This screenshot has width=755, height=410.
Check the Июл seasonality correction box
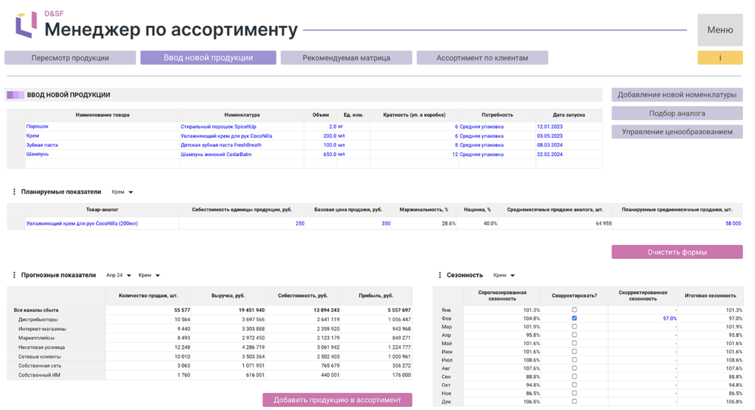point(574,360)
